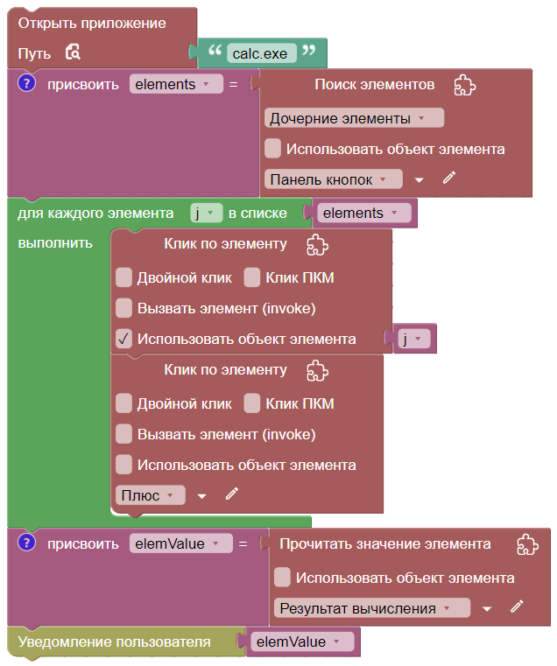Open elements dropdown in в списке slot
This screenshot has height=666, width=557.
[364, 213]
